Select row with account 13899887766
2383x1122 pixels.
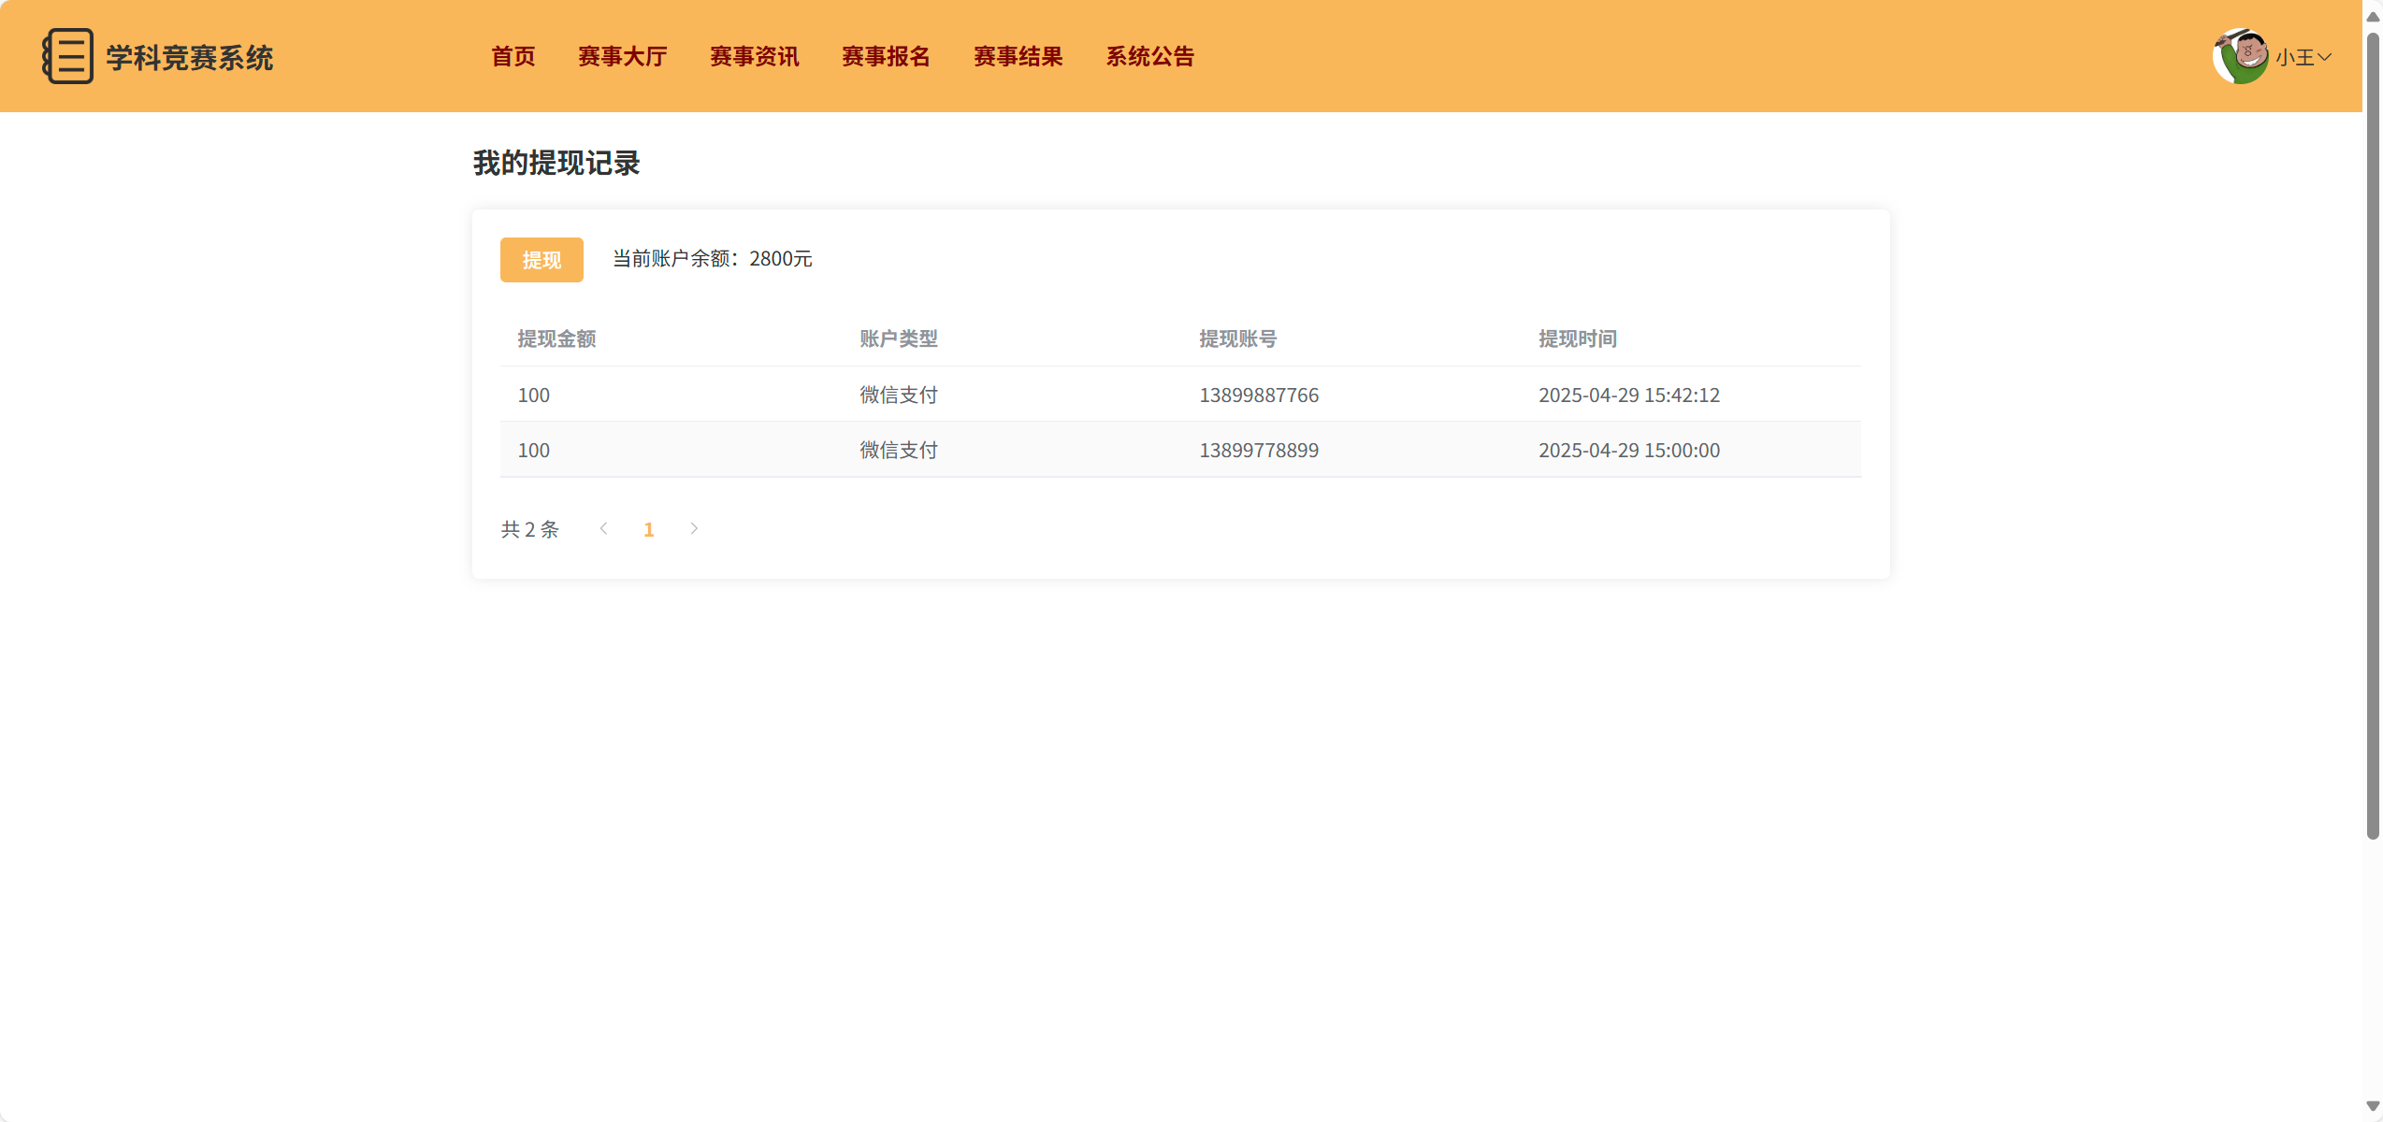click(x=1259, y=395)
